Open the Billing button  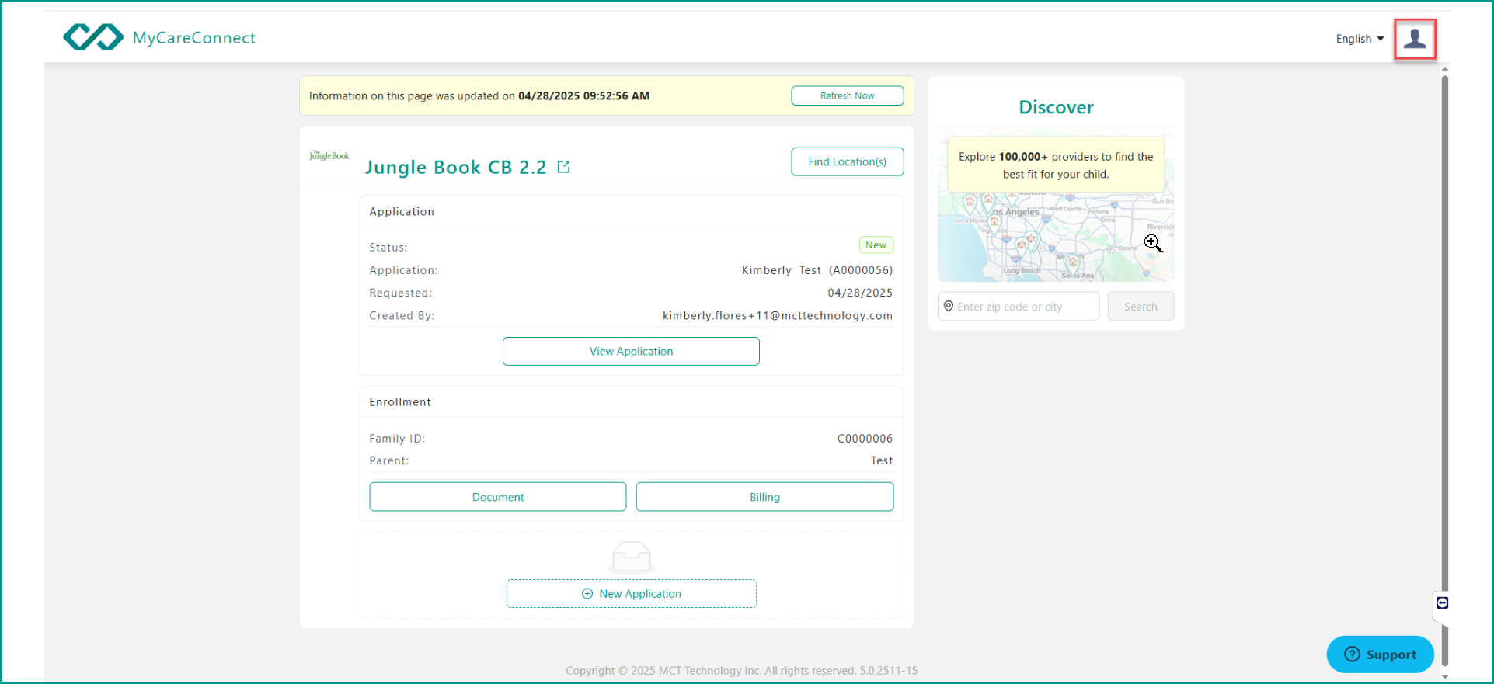[764, 497]
